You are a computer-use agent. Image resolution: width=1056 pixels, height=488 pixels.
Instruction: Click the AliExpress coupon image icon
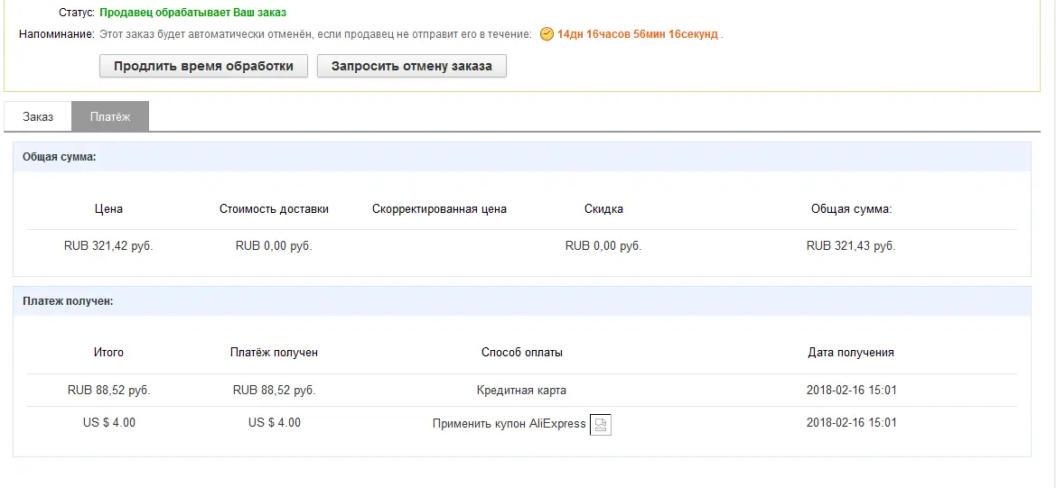601,424
